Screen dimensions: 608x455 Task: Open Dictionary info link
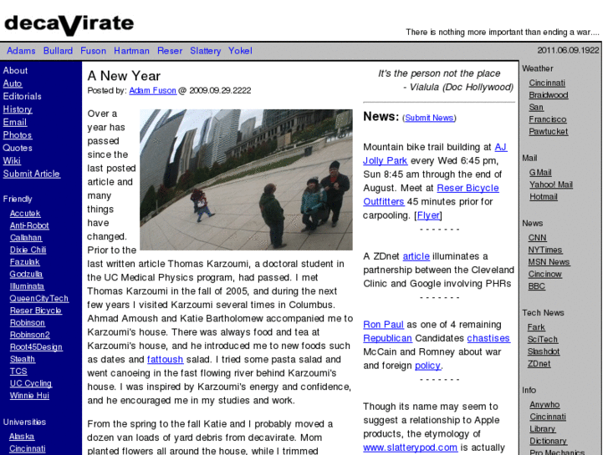click(548, 441)
